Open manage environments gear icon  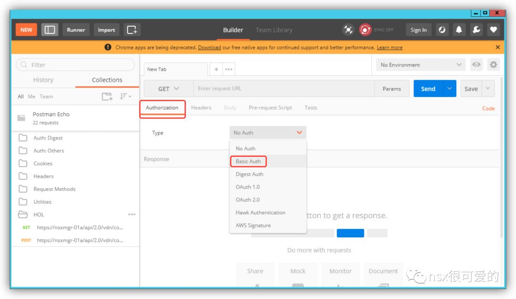click(x=493, y=64)
